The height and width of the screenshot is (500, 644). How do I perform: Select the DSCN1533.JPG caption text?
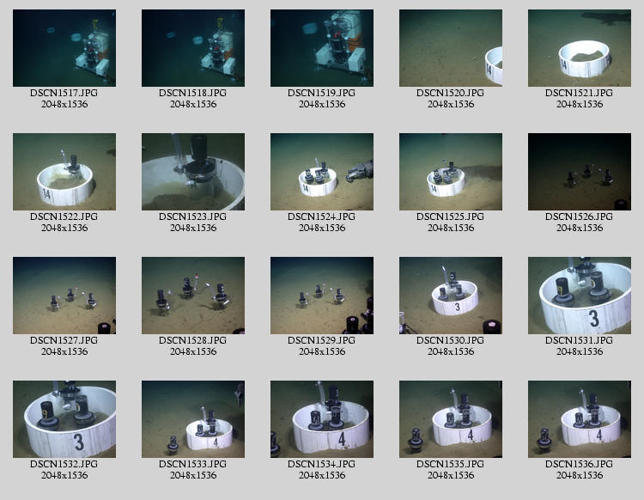[193, 464]
